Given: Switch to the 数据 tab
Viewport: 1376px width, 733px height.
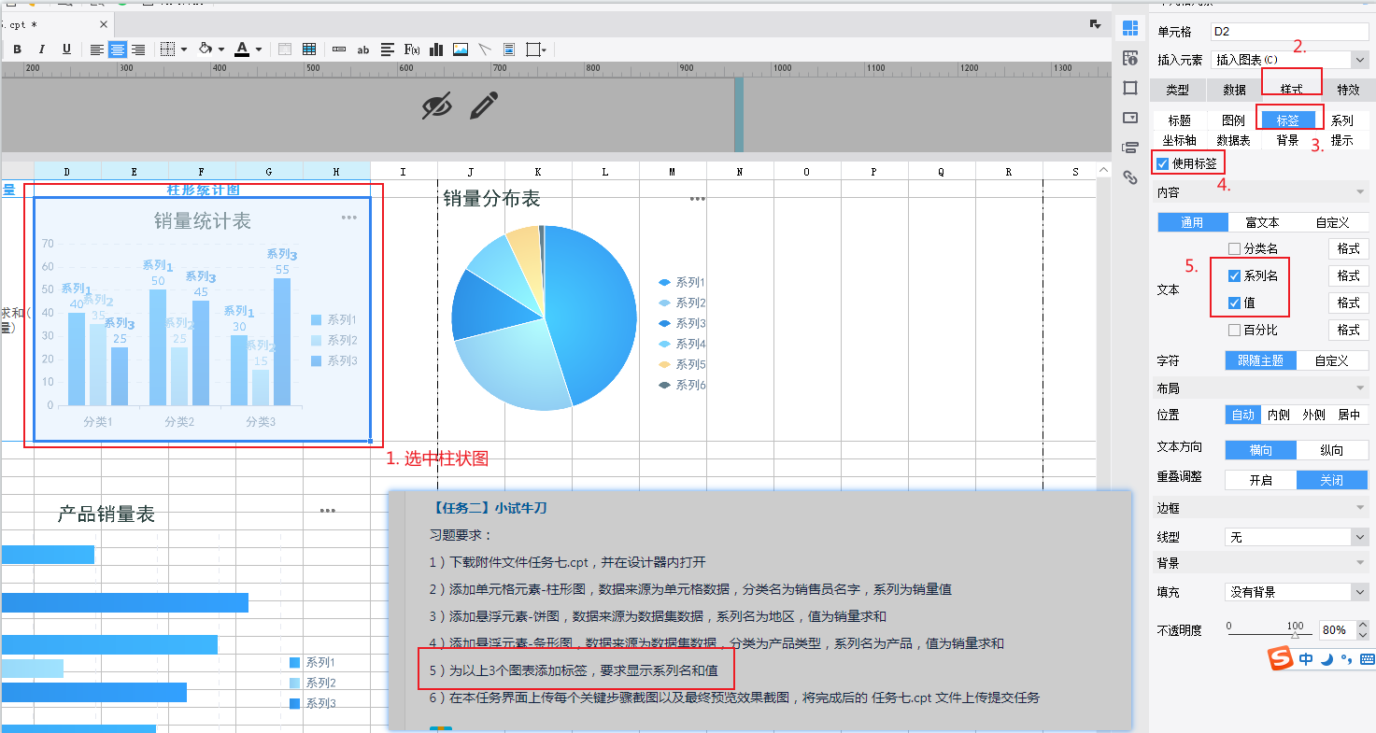Looking at the screenshot, I should tap(1234, 90).
